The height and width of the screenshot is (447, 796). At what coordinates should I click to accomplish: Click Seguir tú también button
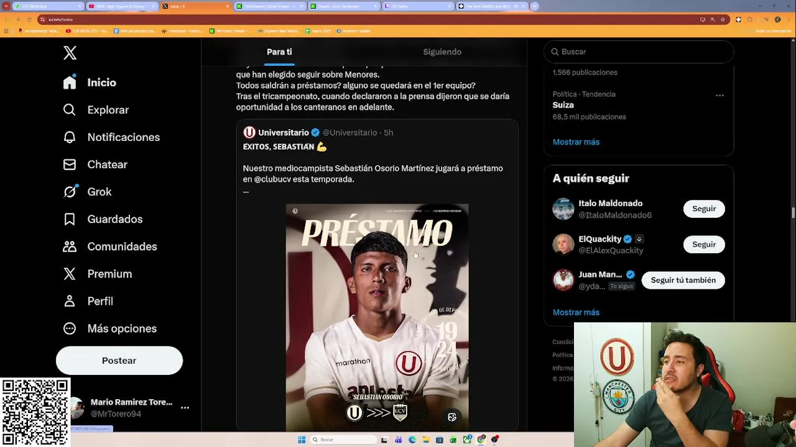[683, 280]
